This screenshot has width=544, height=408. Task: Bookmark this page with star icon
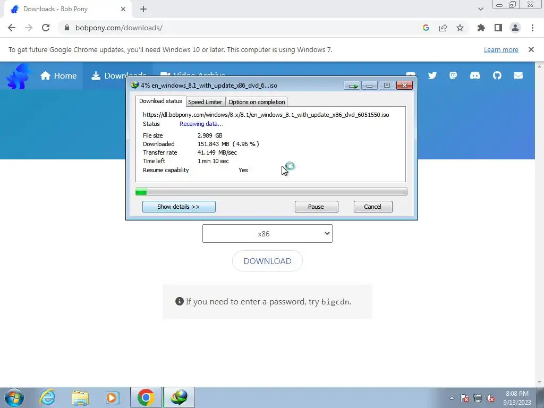[x=460, y=28]
